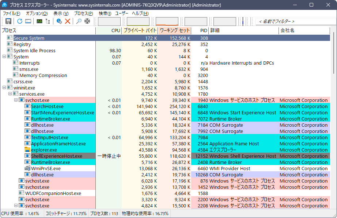The height and width of the screenshot is (218, 337).
Task: Click the crosshair find window target icon
Action: [x=87, y=21]
